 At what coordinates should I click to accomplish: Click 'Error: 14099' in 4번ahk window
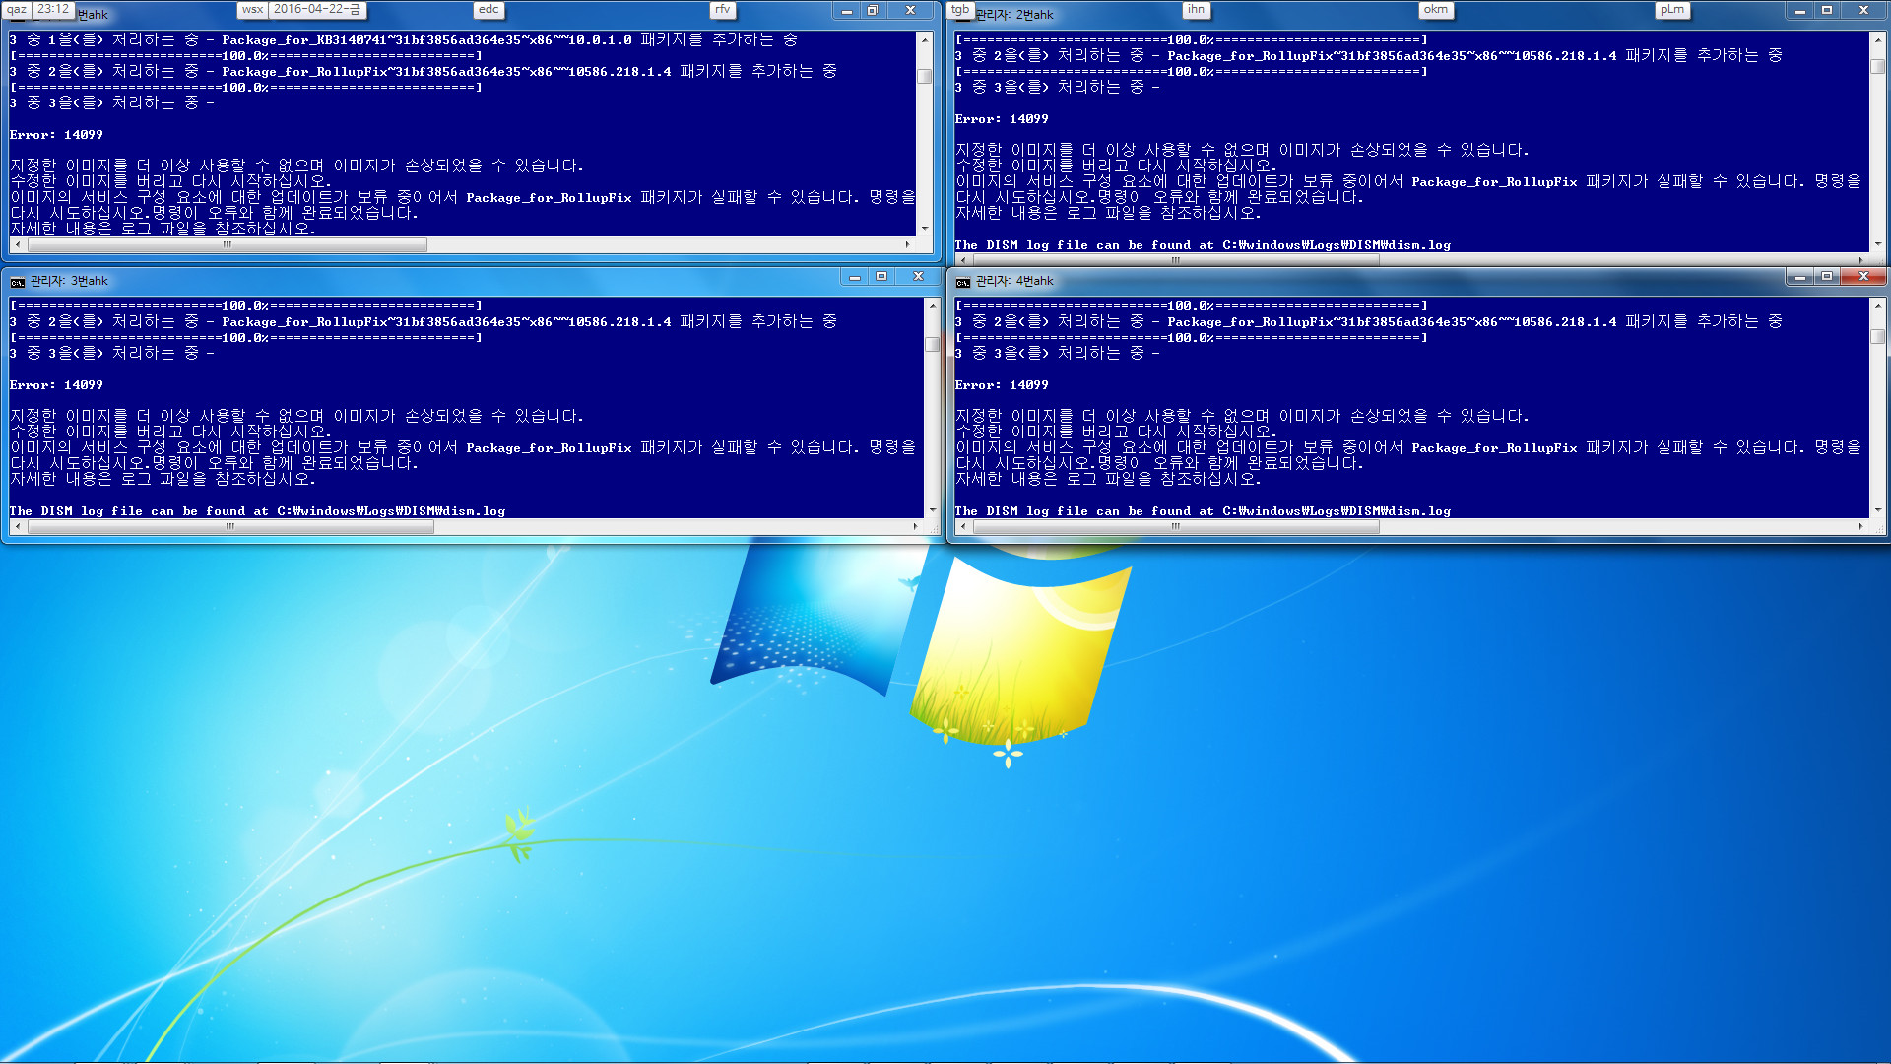click(1002, 385)
